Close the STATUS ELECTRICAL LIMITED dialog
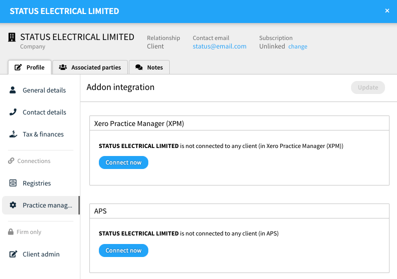The image size is (397, 279). click(387, 10)
